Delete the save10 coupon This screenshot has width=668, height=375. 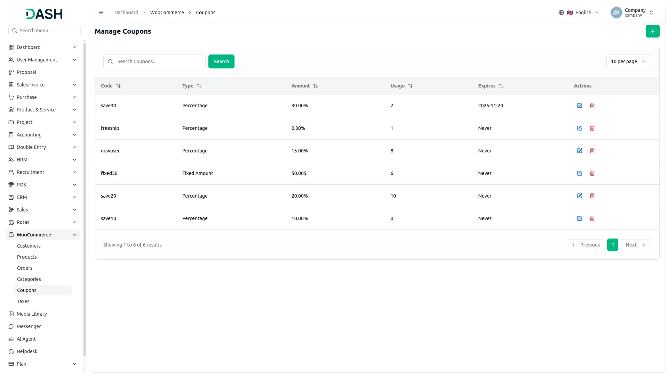click(592, 218)
